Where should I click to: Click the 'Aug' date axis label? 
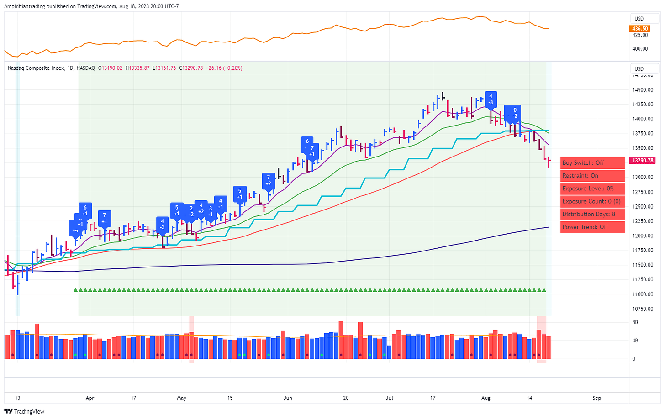[486, 398]
